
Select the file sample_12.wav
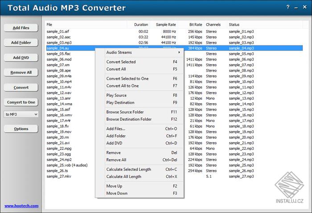tap(59, 92)
